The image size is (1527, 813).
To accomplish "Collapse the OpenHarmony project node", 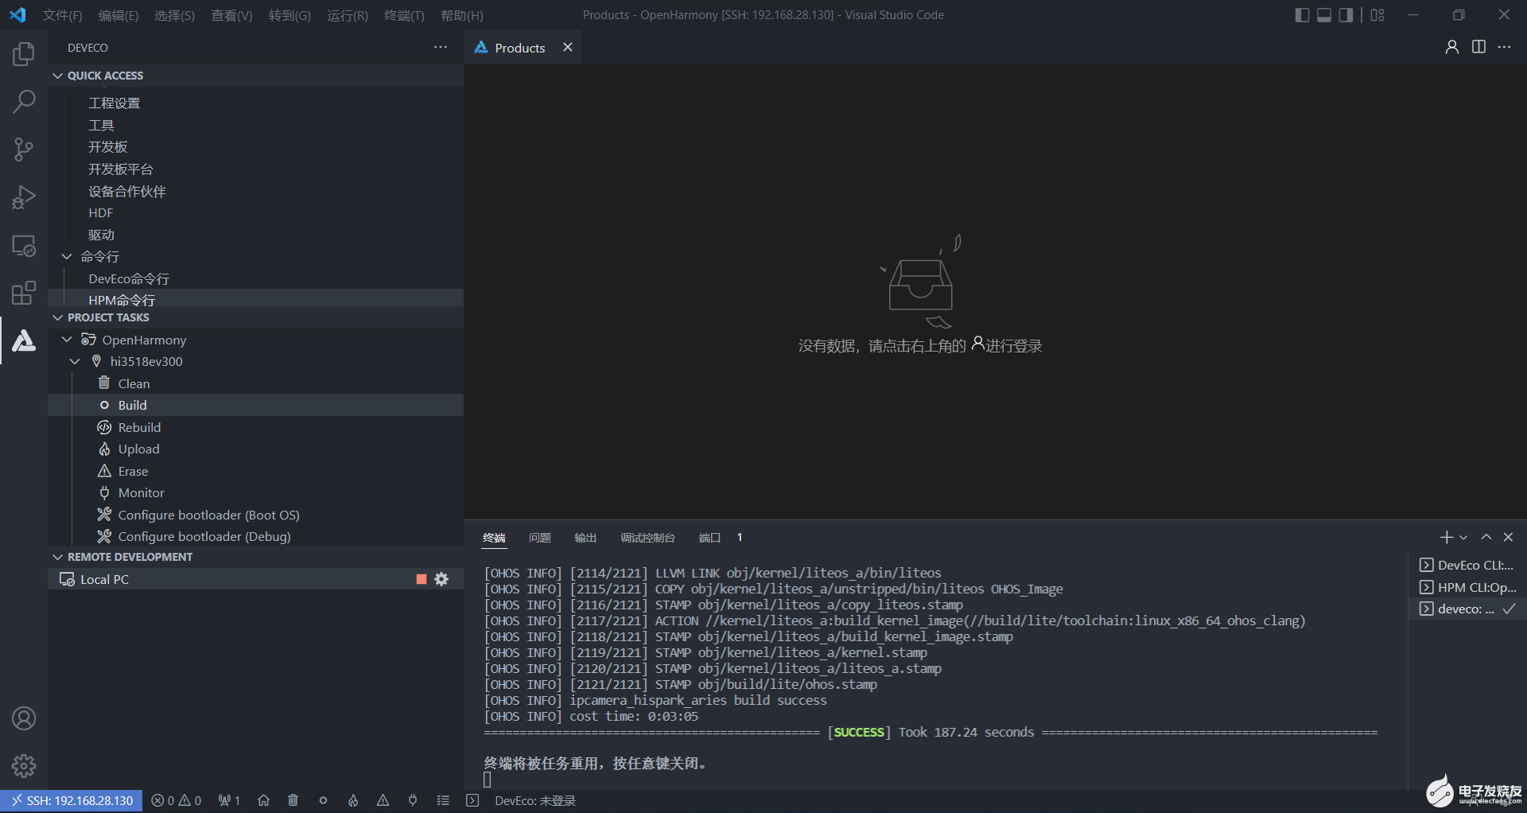I will click(67, 340).
